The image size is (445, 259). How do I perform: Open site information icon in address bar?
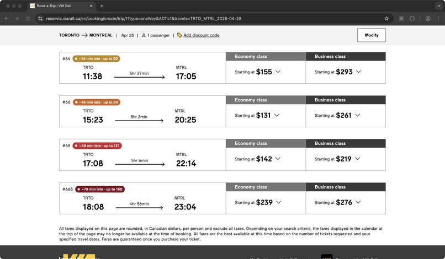point(40,18)
